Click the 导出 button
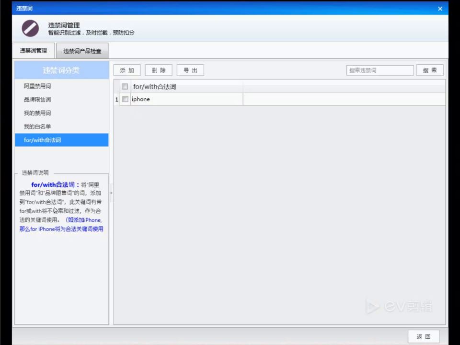Image resolution: width=460 pixels, height=345 pixels. [x=190, y=70]
